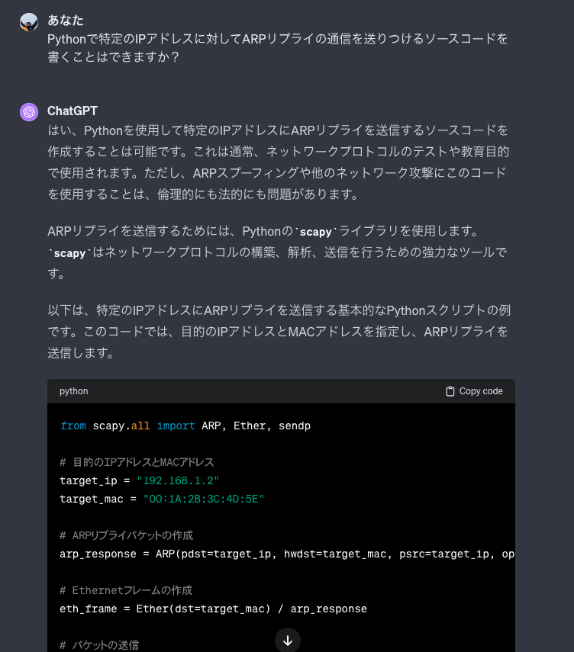The image size is (574, 652).
Task: Click the comment '# パケットの送信'
Action: [99, 645]
